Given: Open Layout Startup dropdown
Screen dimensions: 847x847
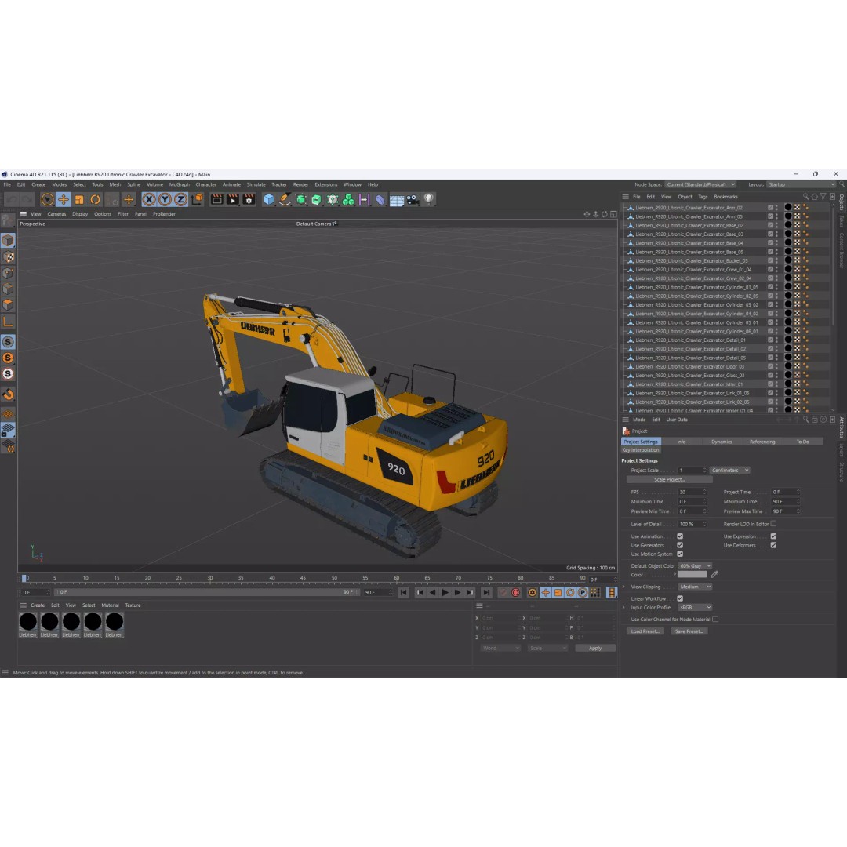Looking at the screenshot, I should (x=802, y=184).
